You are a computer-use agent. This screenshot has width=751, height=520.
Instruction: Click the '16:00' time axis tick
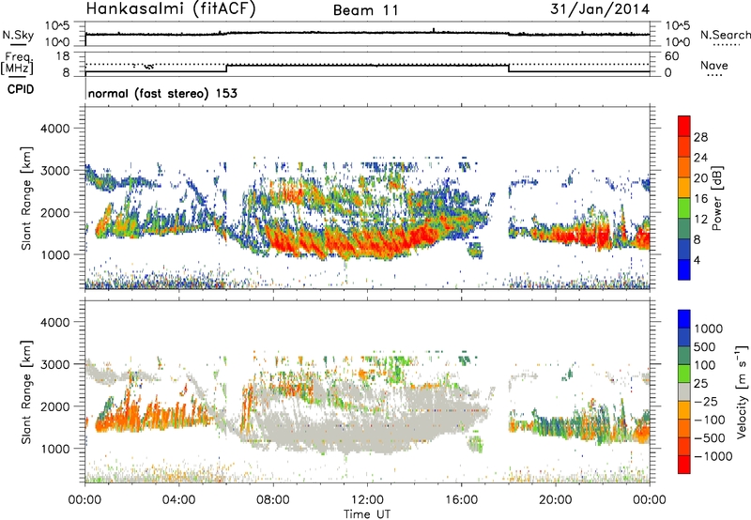[461, 500]
